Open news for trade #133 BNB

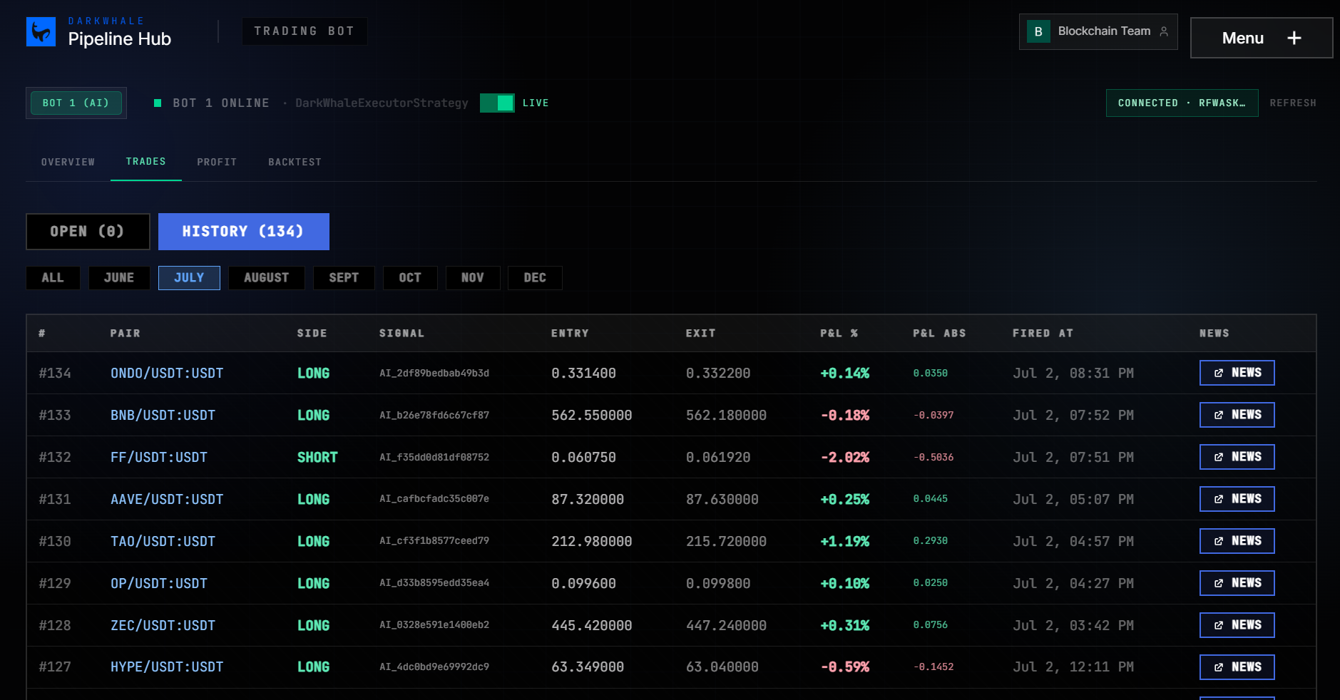pyautogui.click(x=1237, y=415)
